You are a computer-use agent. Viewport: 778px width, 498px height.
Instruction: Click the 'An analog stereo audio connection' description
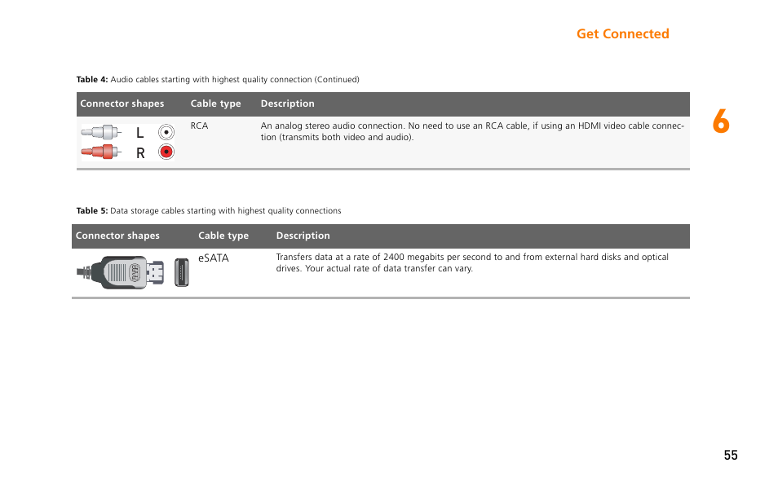tap(472, 131)
